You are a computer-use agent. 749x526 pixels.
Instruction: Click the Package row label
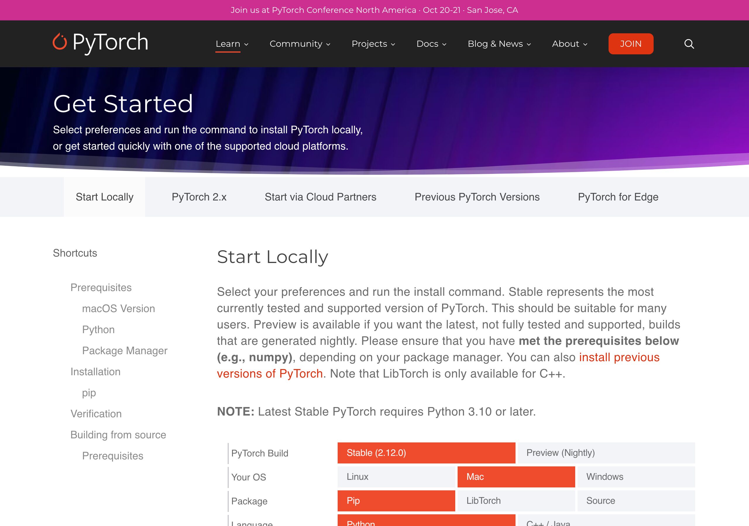(x=249, y=501)
